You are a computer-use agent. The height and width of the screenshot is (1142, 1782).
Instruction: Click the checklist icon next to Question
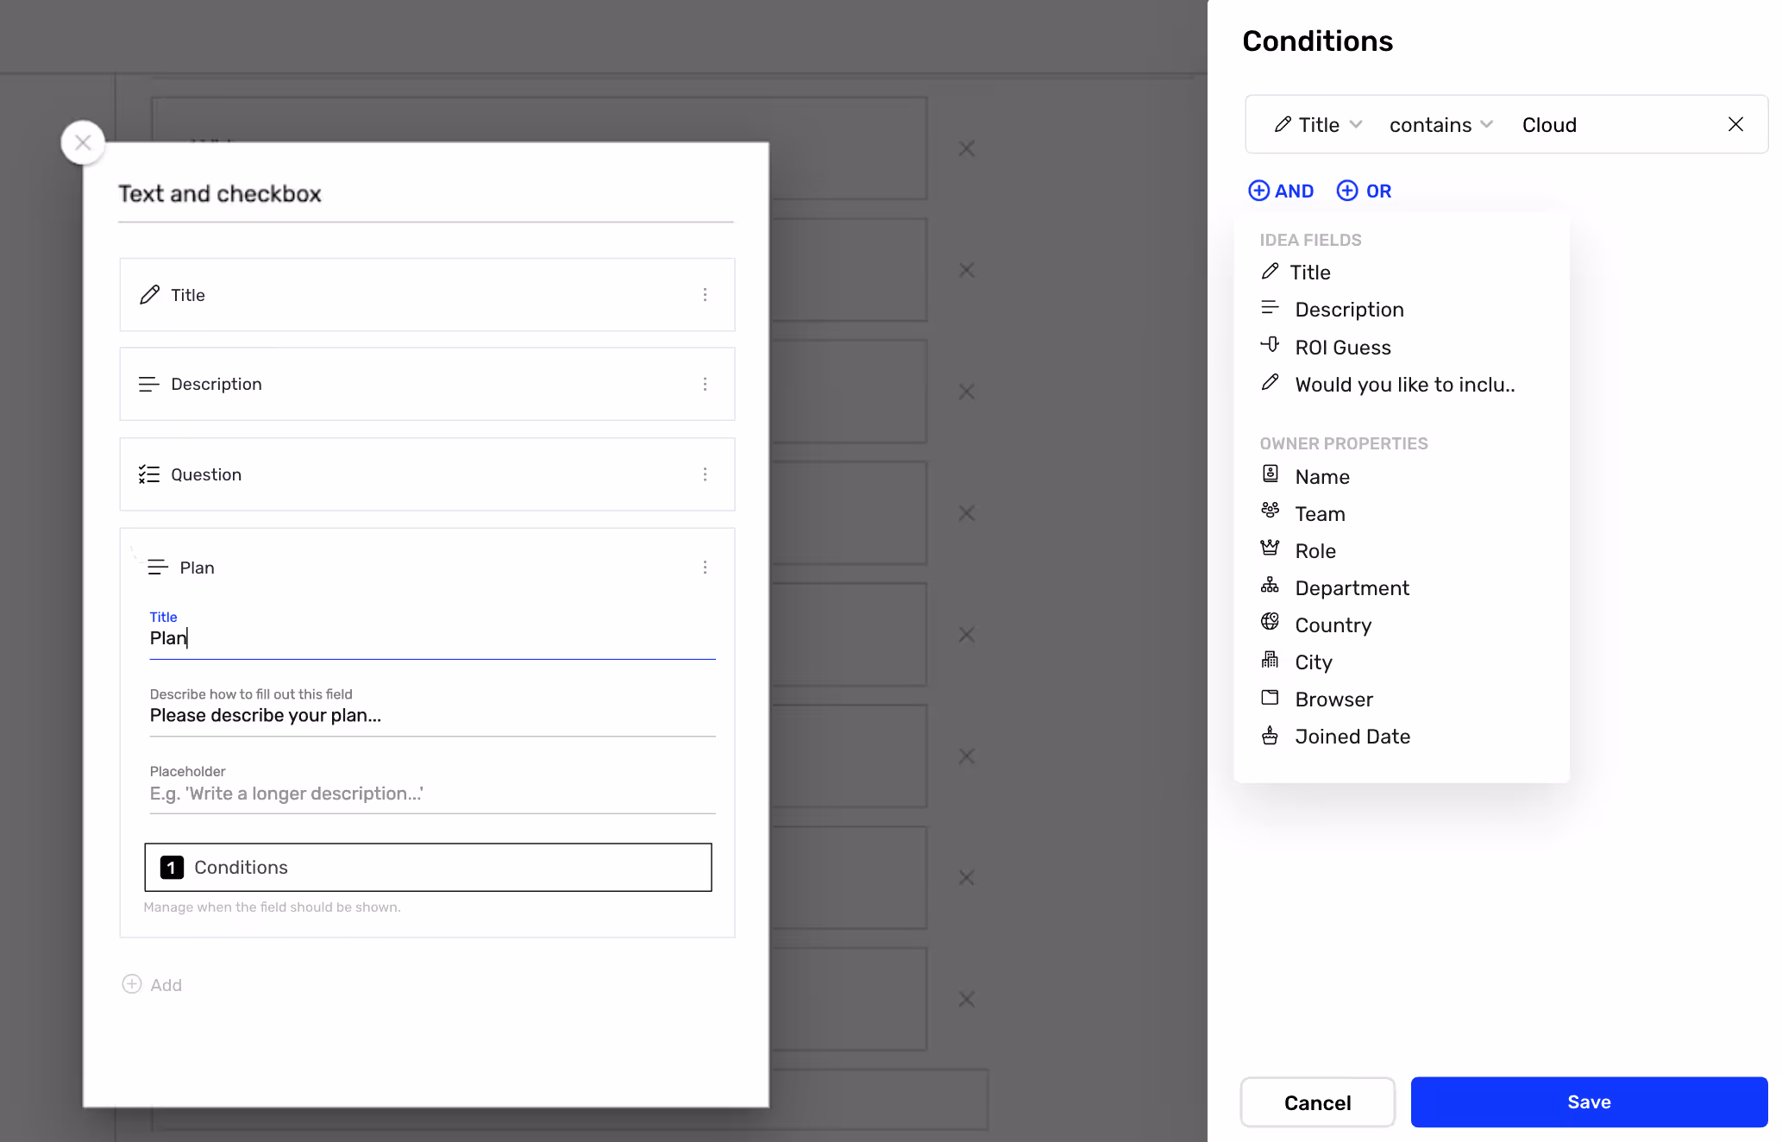click(x=149, y=474)
